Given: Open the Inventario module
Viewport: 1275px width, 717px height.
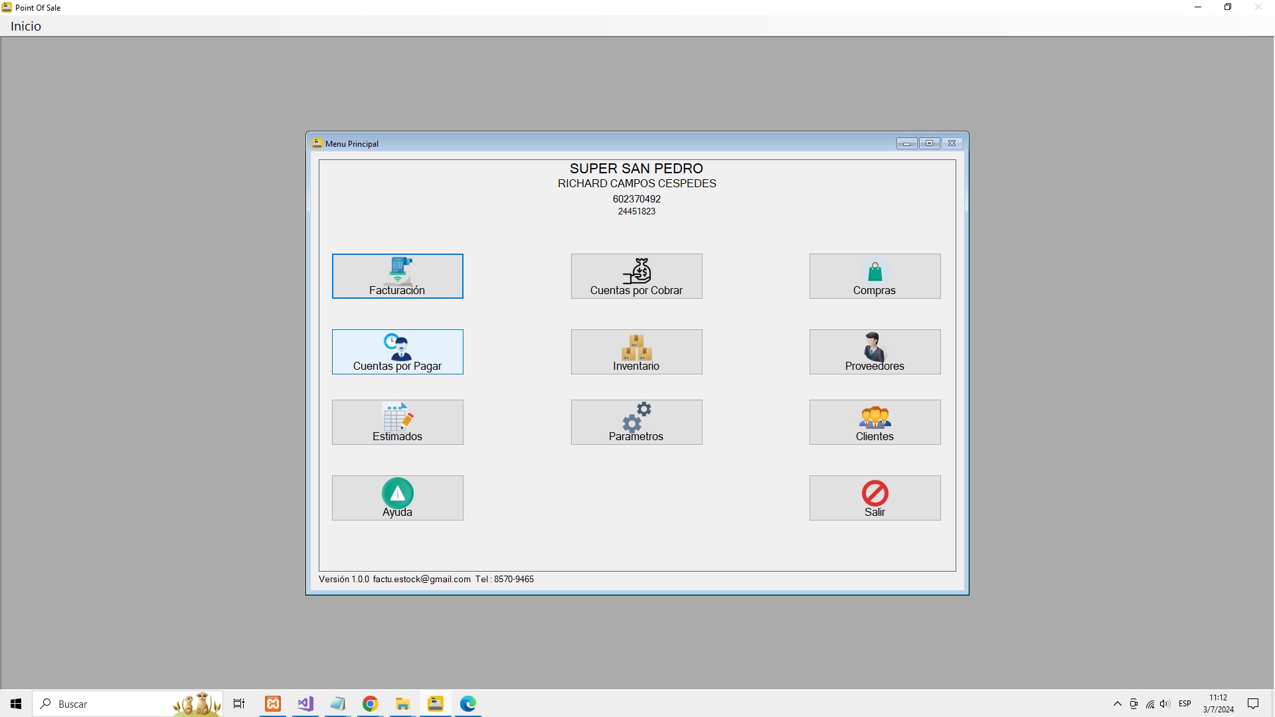Looking at the screenshot, I should (636, 352).
